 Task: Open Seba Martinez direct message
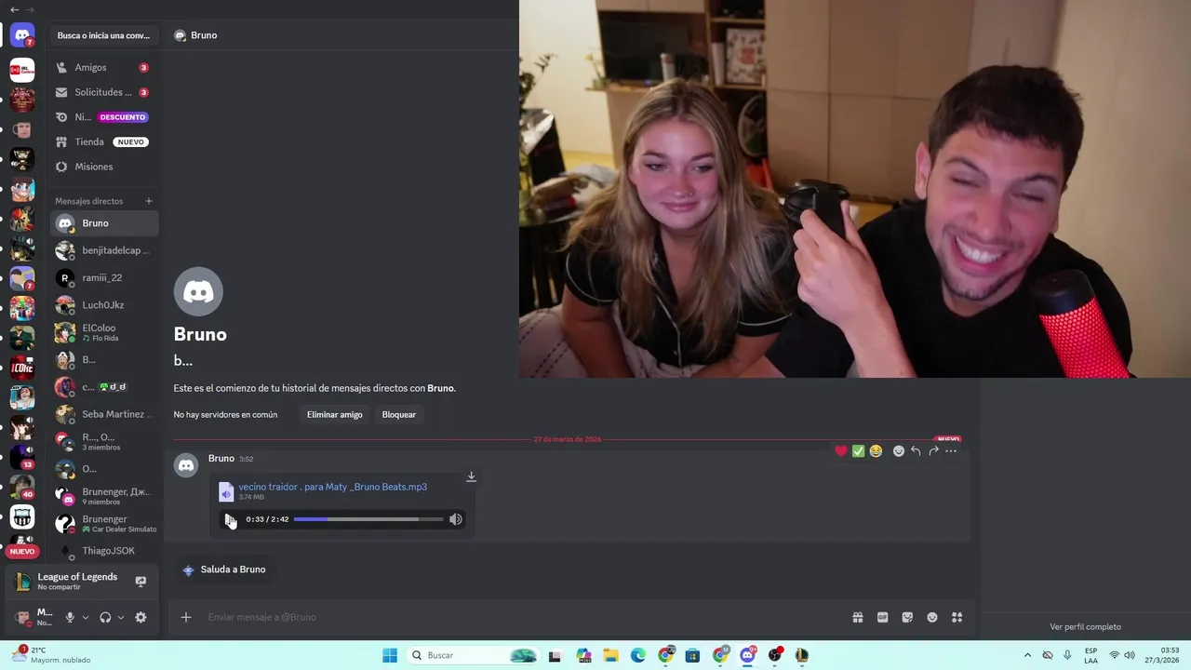coord(103,414)
